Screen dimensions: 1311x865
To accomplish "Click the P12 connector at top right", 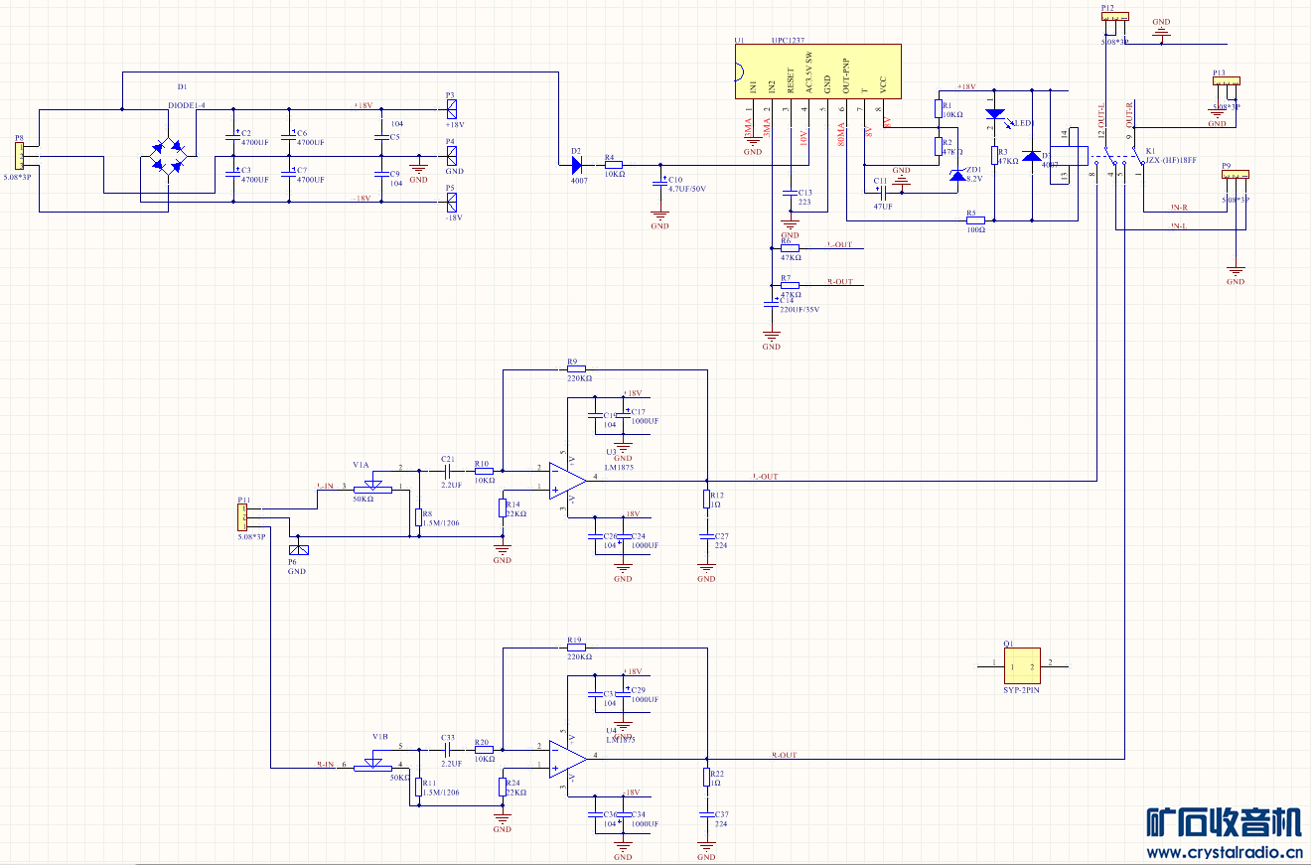I will coord(1115,17).
